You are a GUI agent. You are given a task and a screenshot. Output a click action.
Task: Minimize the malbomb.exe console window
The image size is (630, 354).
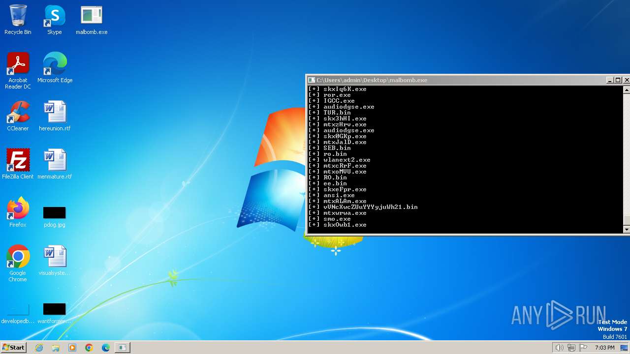click(610, 80)
